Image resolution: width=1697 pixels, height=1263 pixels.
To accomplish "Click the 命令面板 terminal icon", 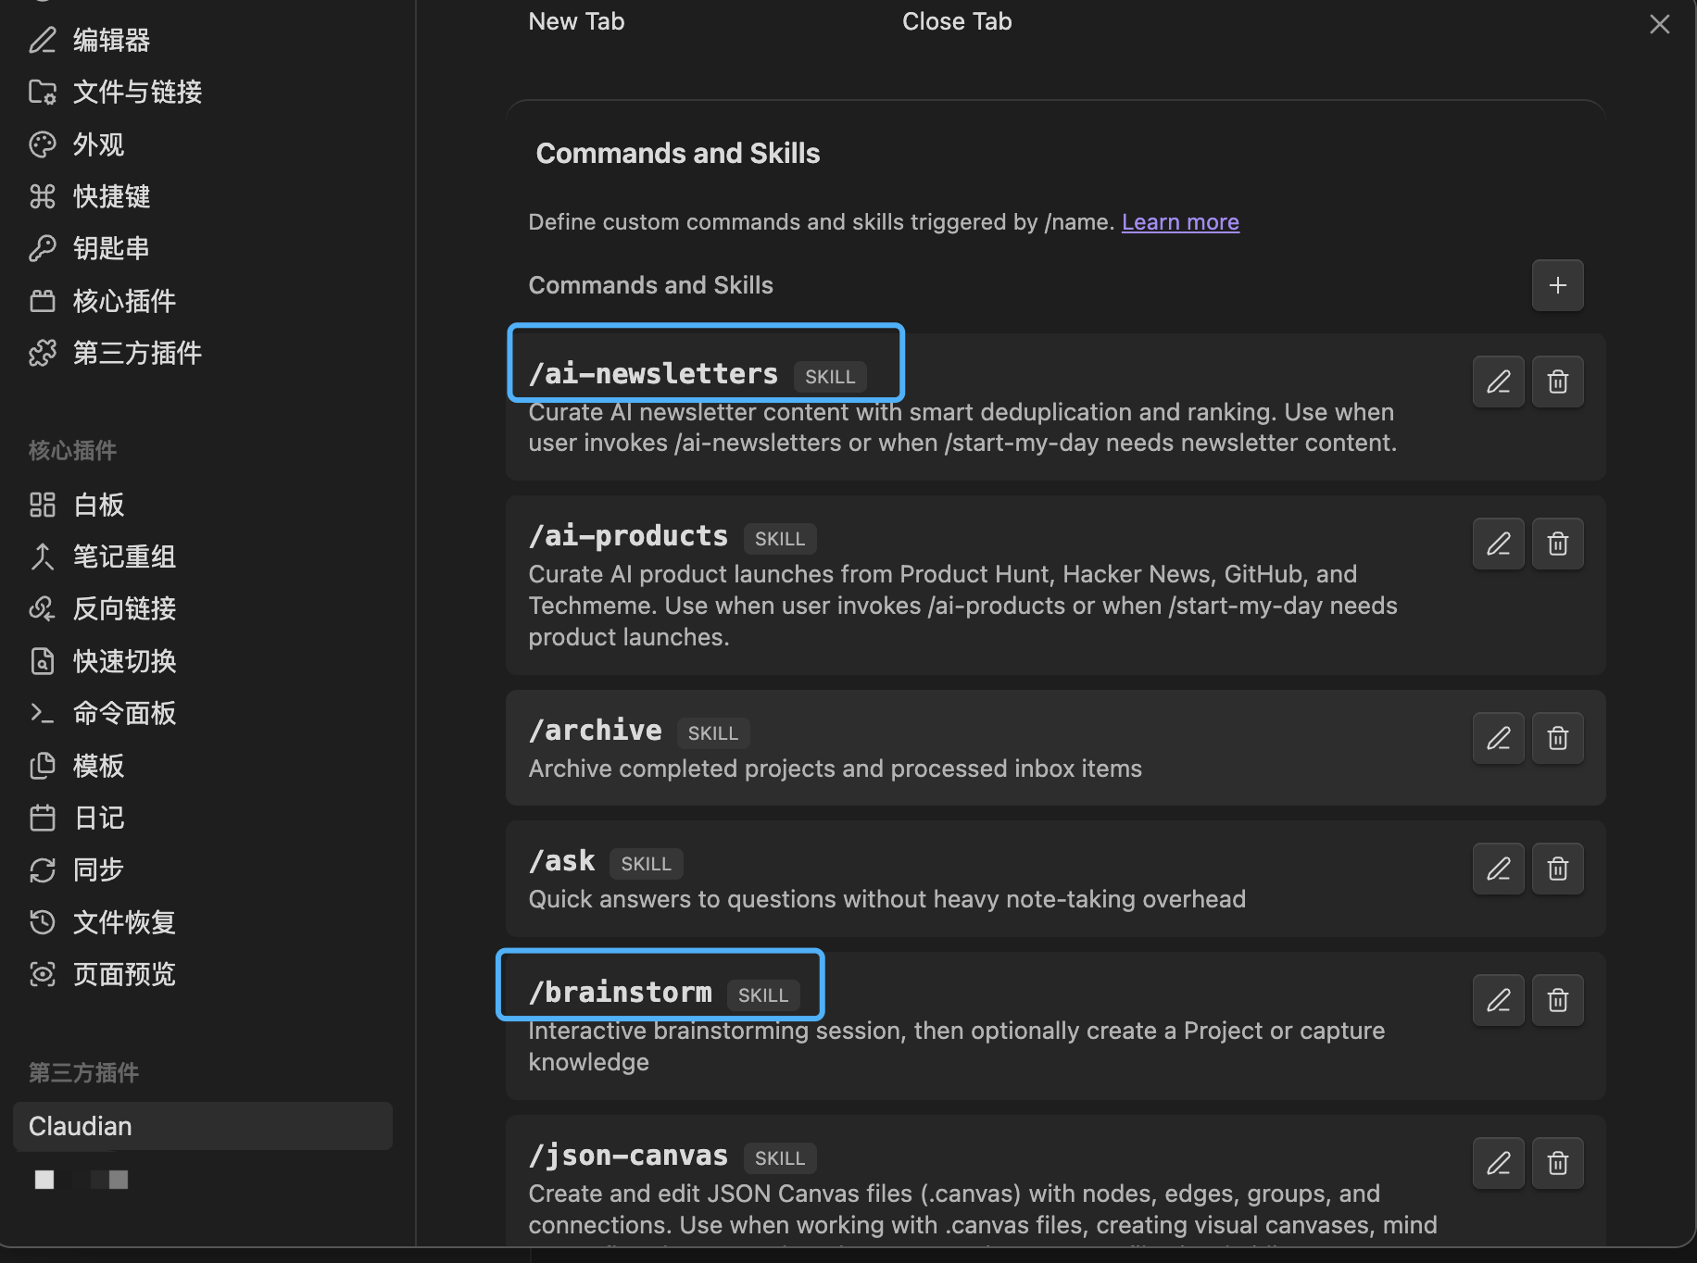I will point(43,713).
